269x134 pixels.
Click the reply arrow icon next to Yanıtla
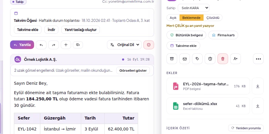click(x=41, y=45)
